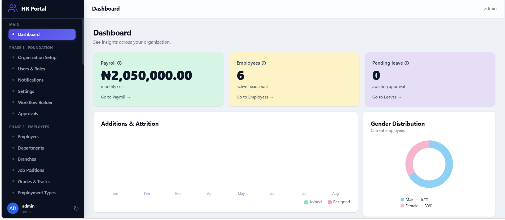Viewport: 505px width, 220px height.
Task: Click the Resigned legend pink swatch
Action: pyautogui.click(x=330, y=202)
